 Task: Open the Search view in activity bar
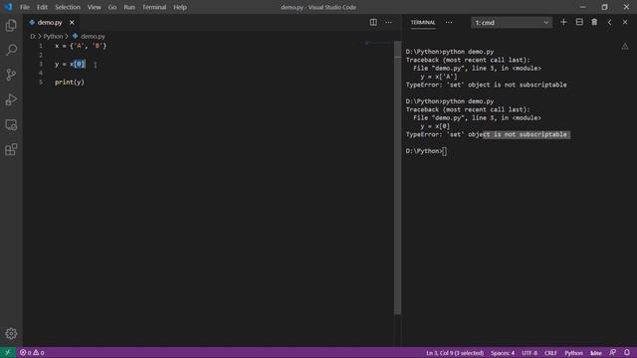point(11,50)
